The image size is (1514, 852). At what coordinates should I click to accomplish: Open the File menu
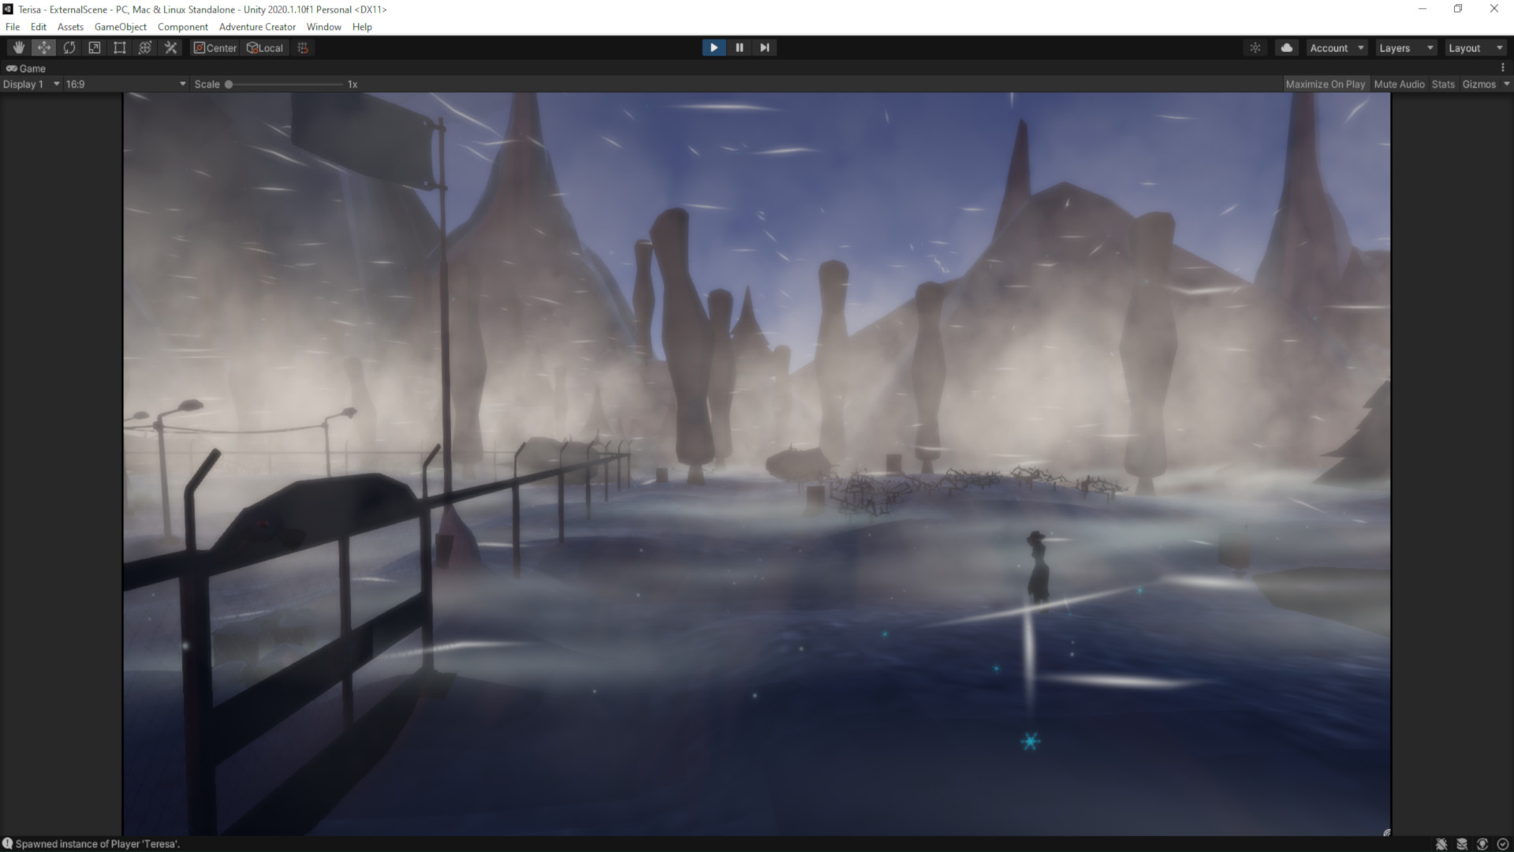pyautogui.click(x=13, y=26)
